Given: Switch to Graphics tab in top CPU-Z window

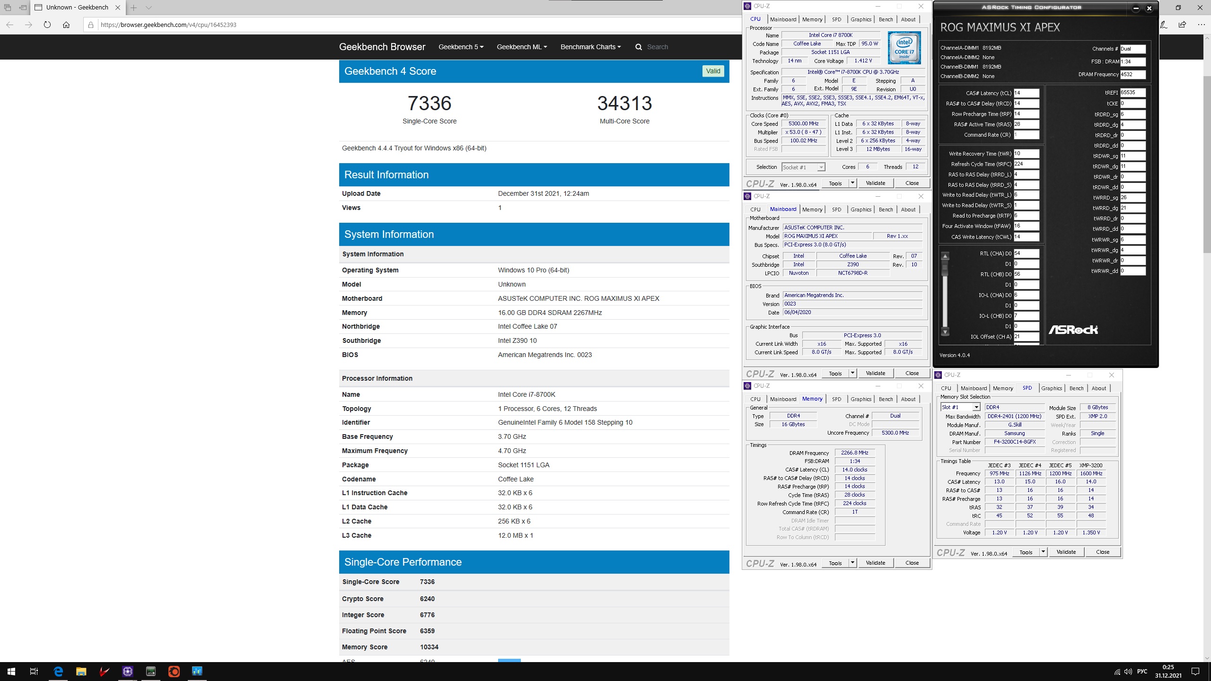Looking at the screenshot, I should (x=860, y=19).
